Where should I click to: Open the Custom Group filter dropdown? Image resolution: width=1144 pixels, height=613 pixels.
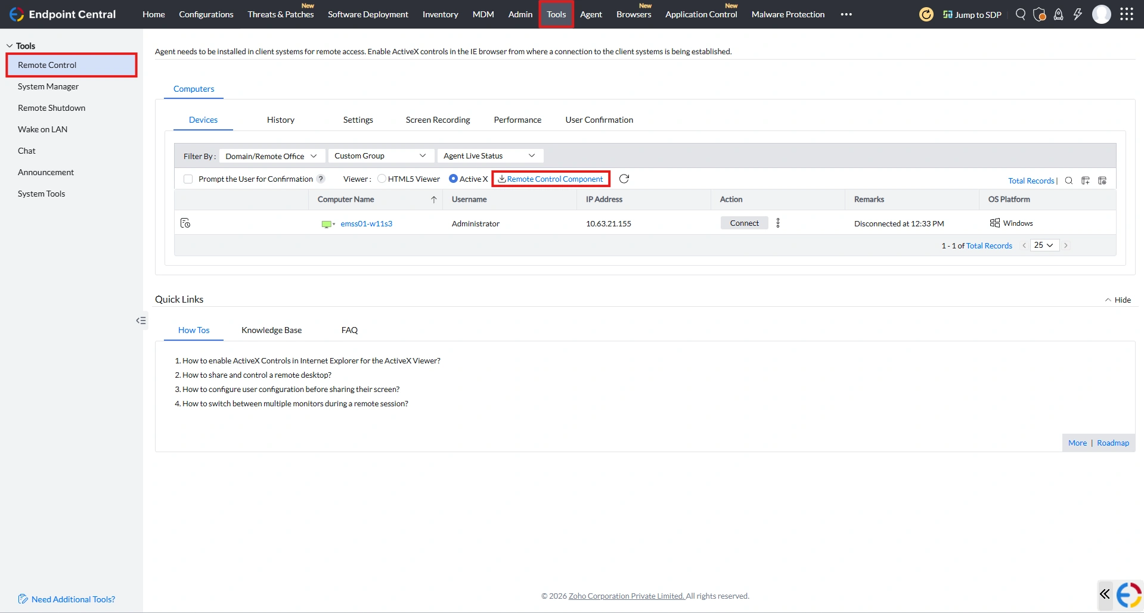(x=380, y=156)
